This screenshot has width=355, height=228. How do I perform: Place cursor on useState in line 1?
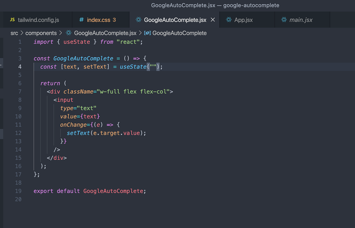tap(77, 42)
